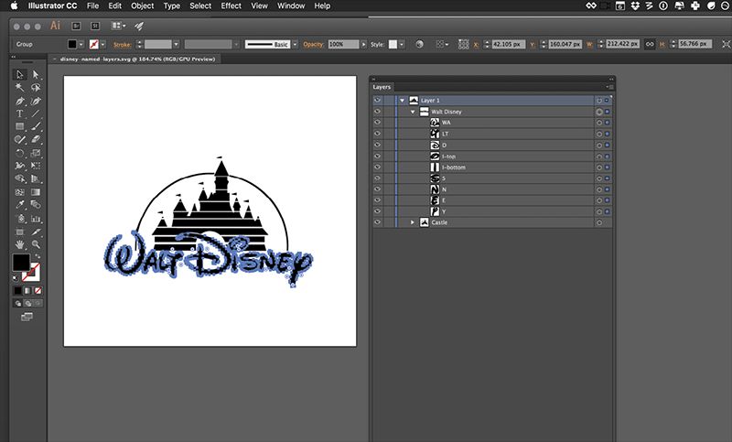The width and height of the screenshot is (732, 442).
Task: Select the Zoom magnifier tool
Action: [36, 244]
